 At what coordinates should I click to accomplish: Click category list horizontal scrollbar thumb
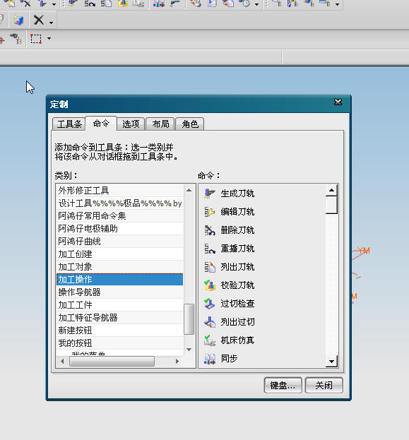112,361
